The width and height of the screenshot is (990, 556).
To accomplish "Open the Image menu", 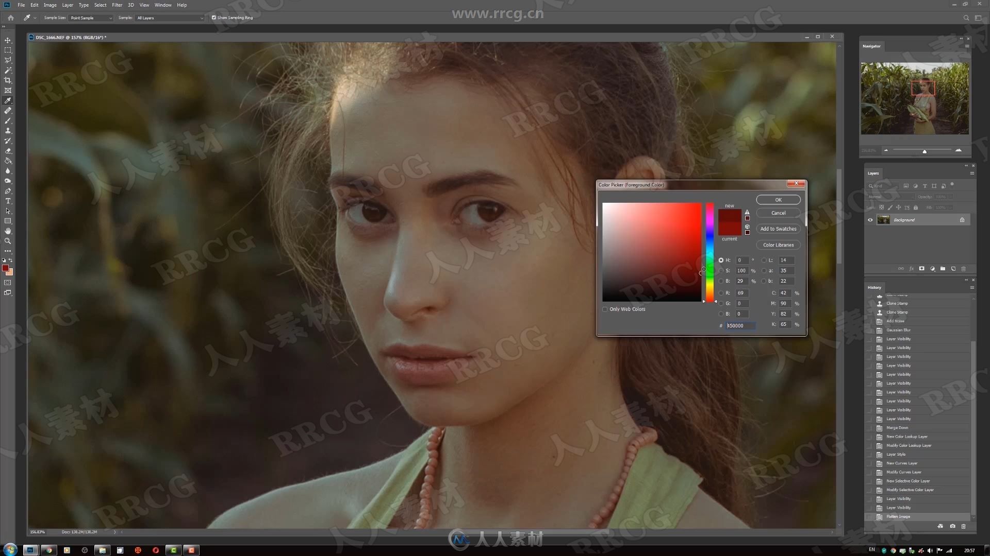I will click(50, 5).
